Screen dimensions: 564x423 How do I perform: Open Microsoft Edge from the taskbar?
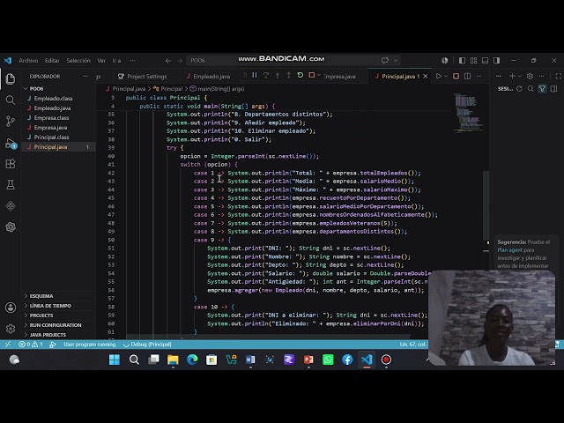click(x=192, y=360)
